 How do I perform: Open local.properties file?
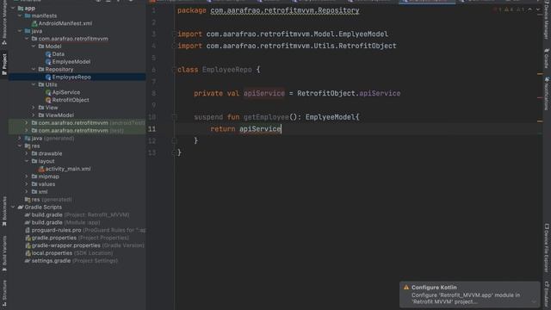72,253
